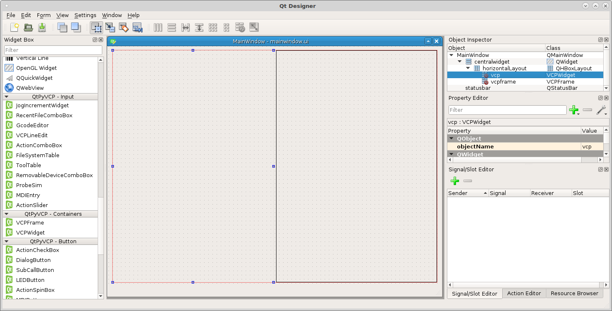
Task: Float the Widget Box panel
Action: point(95,40)
